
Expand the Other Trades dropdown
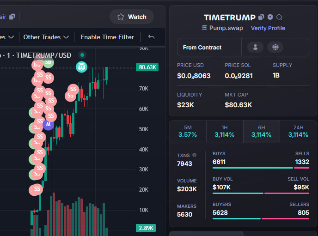tap(46, 37)
